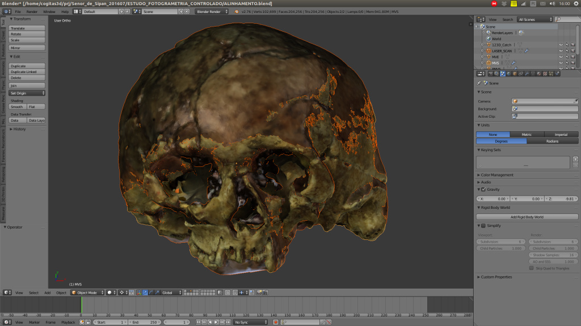Click the Duplicate Linked button
The image size is (581, 326).
click(x=27, y=72)
